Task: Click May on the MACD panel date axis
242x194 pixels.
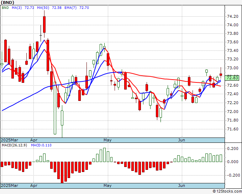Action: pyautogui.click(x=107, y=185)
